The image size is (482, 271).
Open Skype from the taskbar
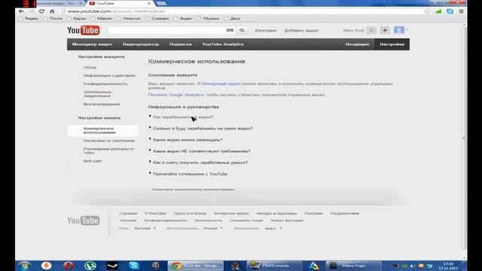(134, 266)
